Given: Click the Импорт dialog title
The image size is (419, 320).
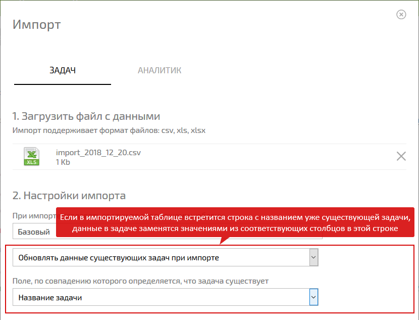Looking at the screenshot, I should 37,25.
